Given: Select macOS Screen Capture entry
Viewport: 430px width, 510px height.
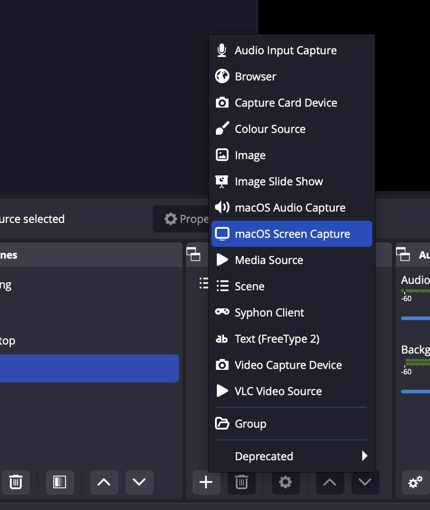Looking at the screenshot, I should (292, 234).
